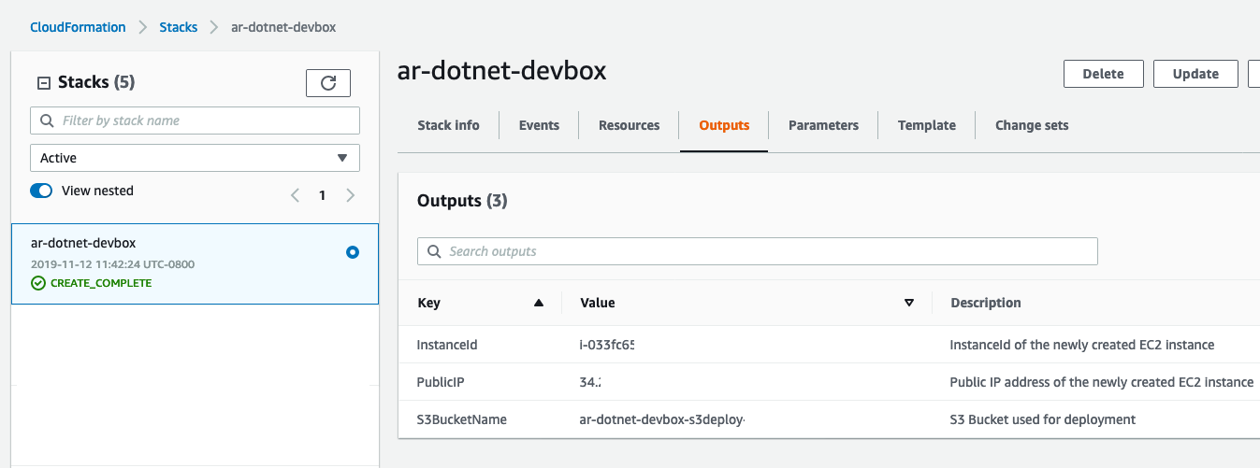Click the S3BucketName key cell
1260x468 pixels.
point(462,419)
